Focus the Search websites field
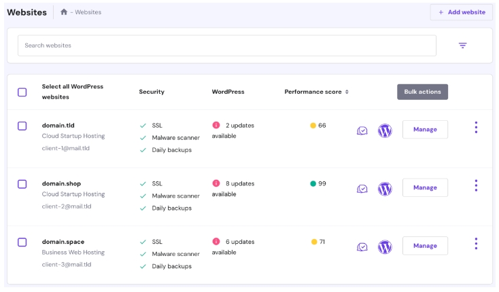The height and width of the screenshot is (292, 499). 226,45
